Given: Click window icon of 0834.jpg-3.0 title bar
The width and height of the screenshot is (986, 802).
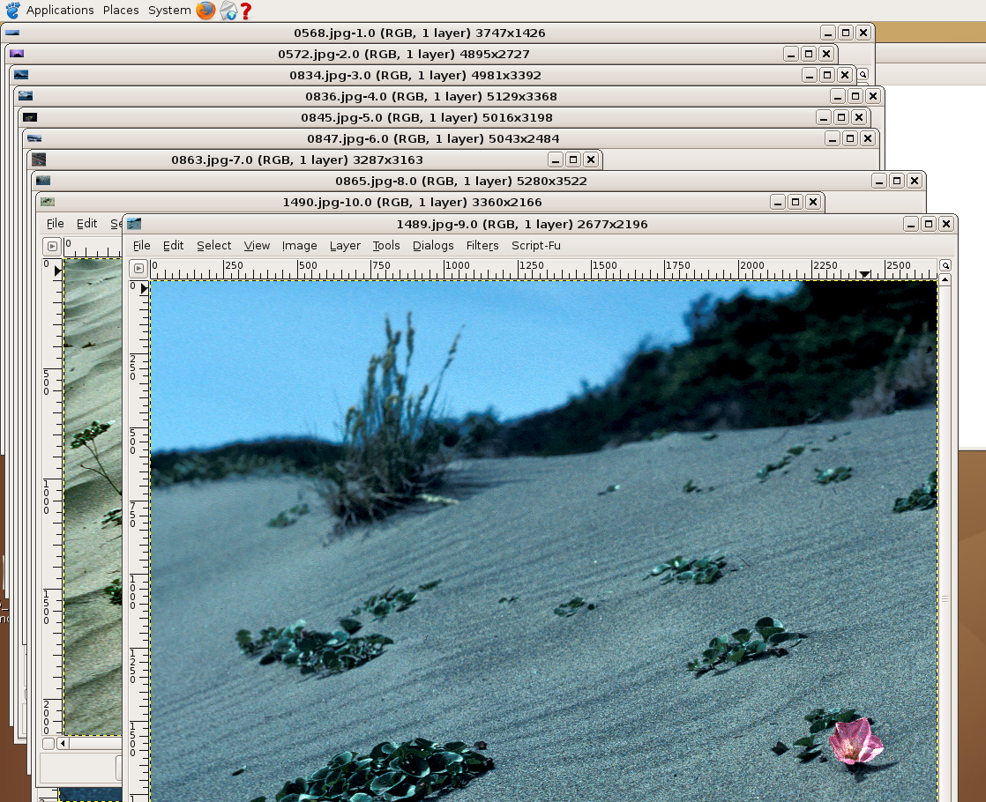Looking at the screenshot, I should click(21, 75).
